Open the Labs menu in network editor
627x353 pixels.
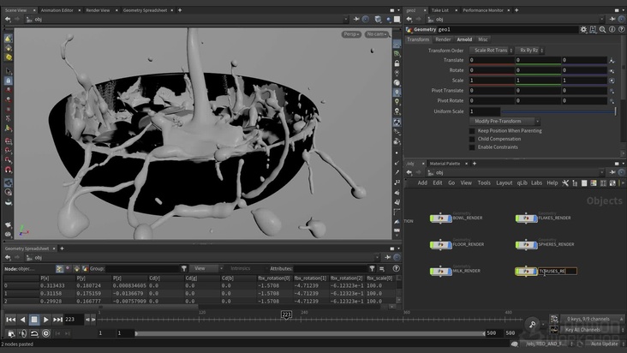(x=536, y=182)
